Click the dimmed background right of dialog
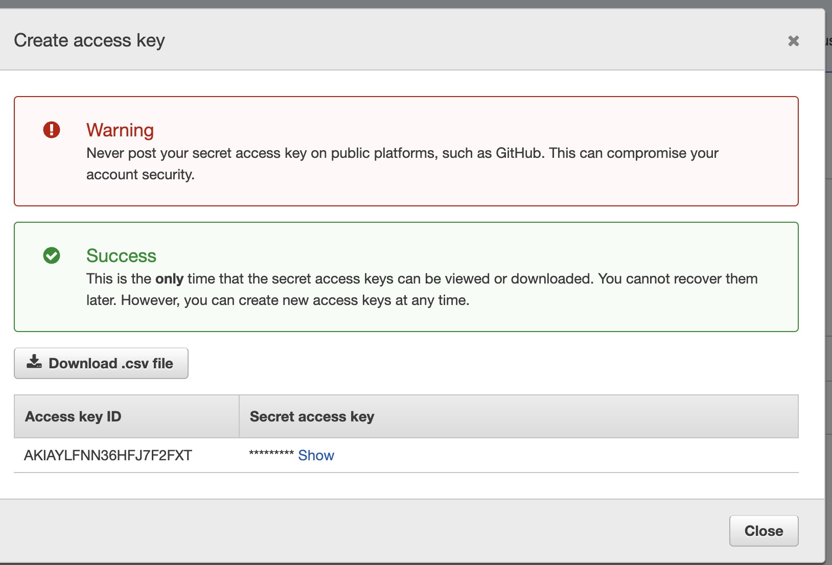The height and width of the screenshot is (565, 832). [x=828, y=255]
